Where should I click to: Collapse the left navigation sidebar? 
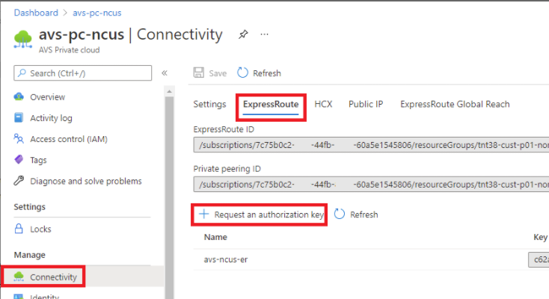click(x=165, y=73)
